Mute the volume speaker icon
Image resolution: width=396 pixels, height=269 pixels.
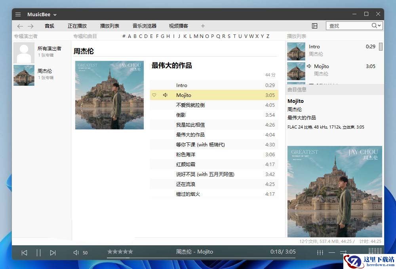click(x=76, y=252)
